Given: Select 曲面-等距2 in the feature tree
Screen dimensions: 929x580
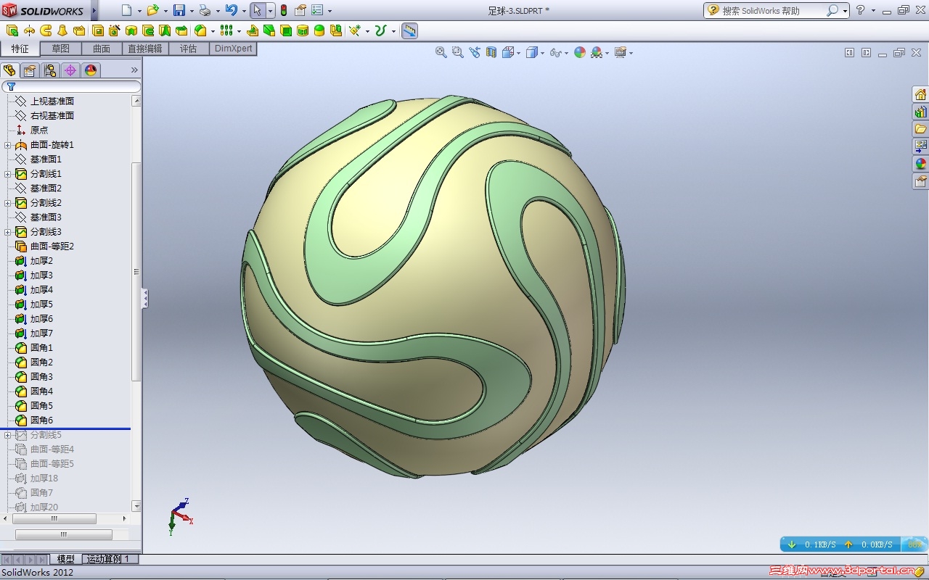Looking at the screenshot, I should (52, 246).
